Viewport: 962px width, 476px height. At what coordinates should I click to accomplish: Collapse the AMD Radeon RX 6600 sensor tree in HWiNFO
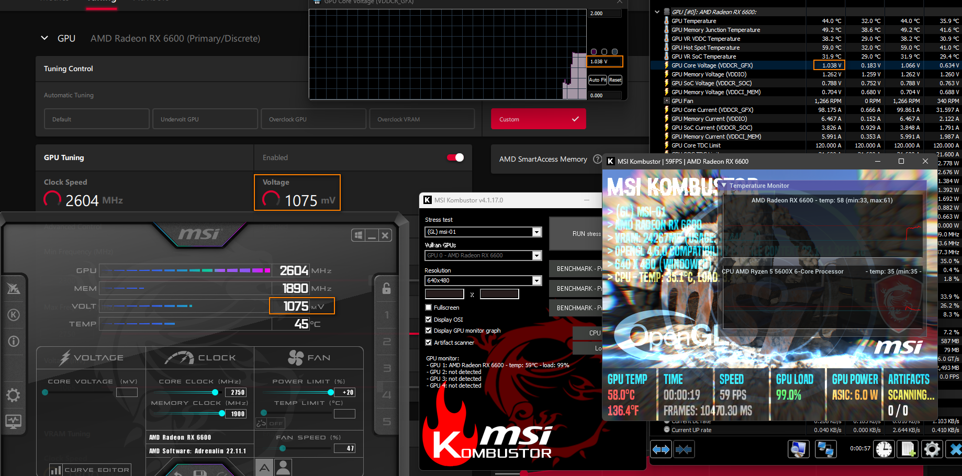coord(657,12)
